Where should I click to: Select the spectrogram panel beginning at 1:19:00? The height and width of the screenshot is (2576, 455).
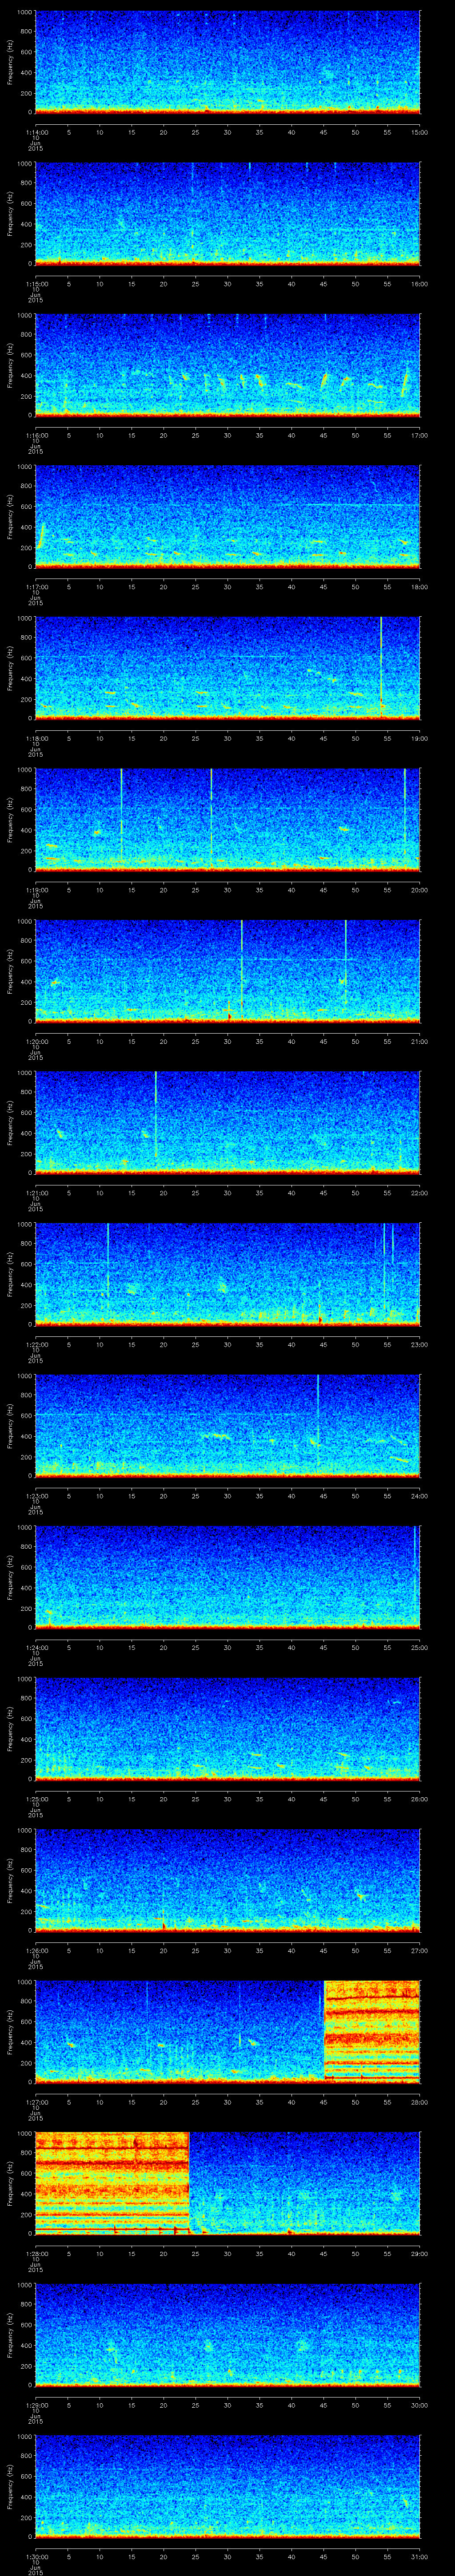(228, 819)
